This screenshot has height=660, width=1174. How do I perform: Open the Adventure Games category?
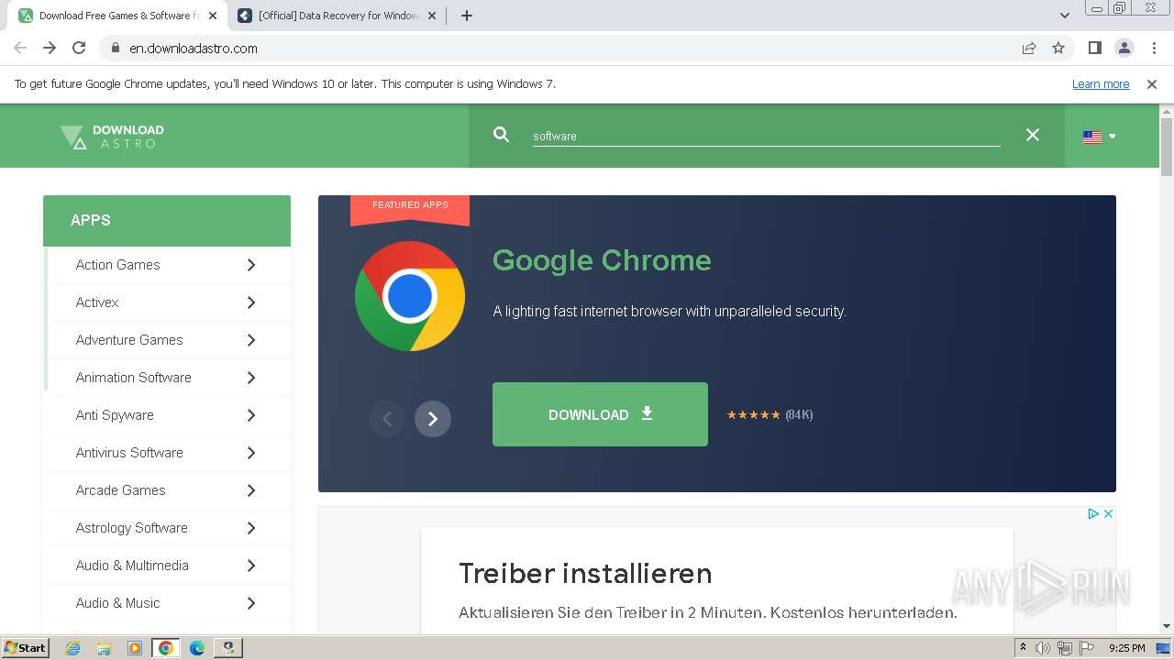129,340
